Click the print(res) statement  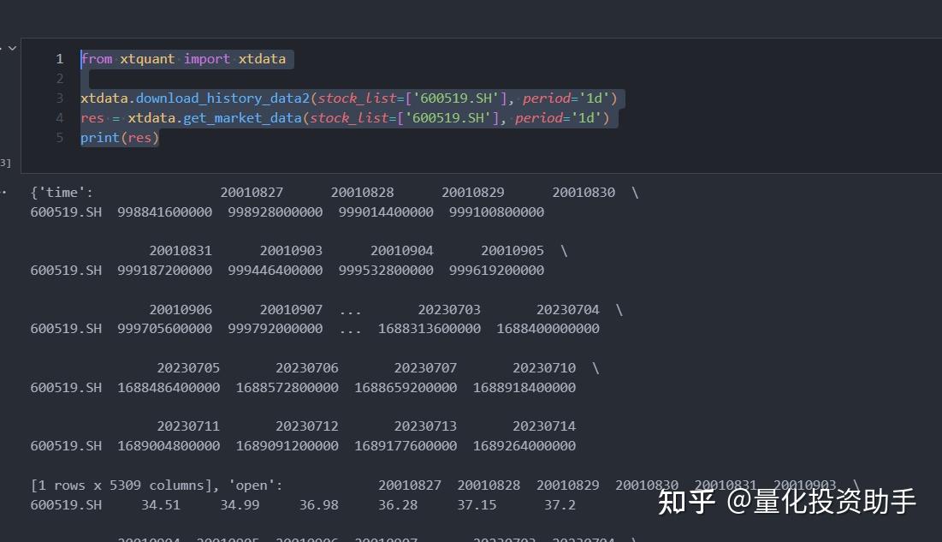pos(119,137)
